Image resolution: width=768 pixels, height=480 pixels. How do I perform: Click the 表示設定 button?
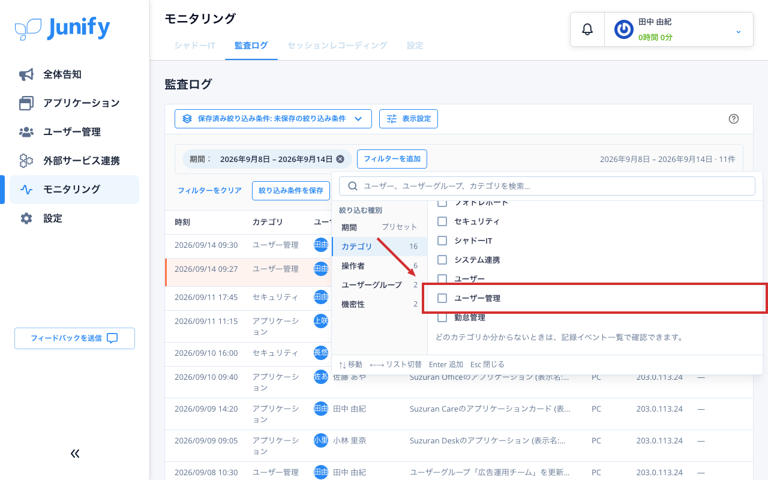[x=409, y=119]
